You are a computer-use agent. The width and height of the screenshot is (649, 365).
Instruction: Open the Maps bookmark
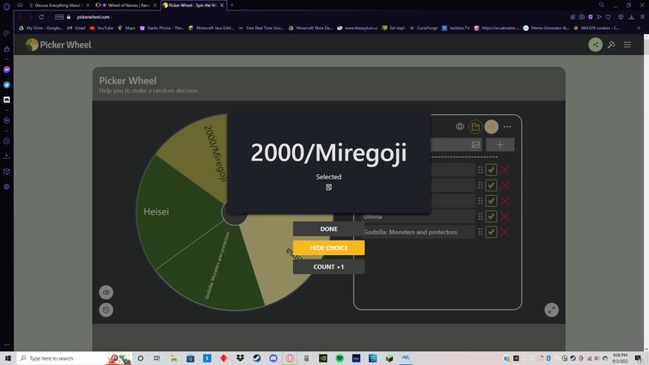[126, 28]
